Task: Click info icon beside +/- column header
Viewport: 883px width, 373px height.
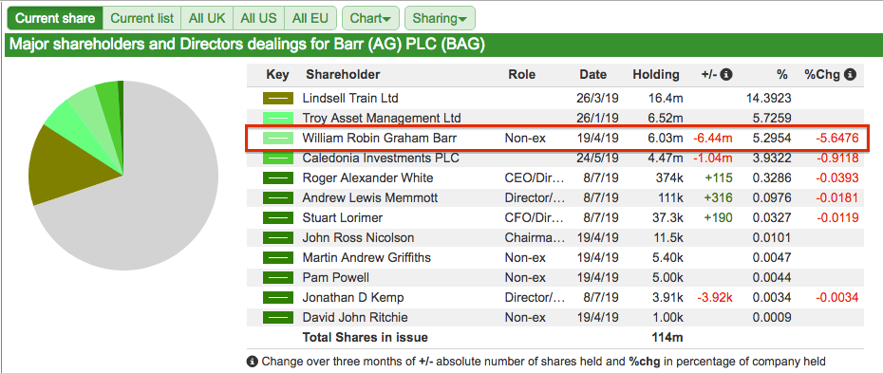Action: 726,75
